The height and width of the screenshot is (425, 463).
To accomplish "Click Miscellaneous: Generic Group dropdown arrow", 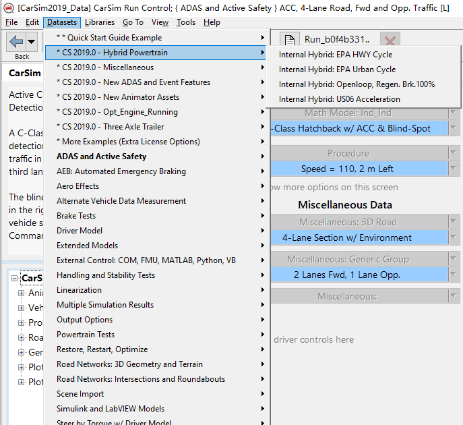I will [454, 259].
